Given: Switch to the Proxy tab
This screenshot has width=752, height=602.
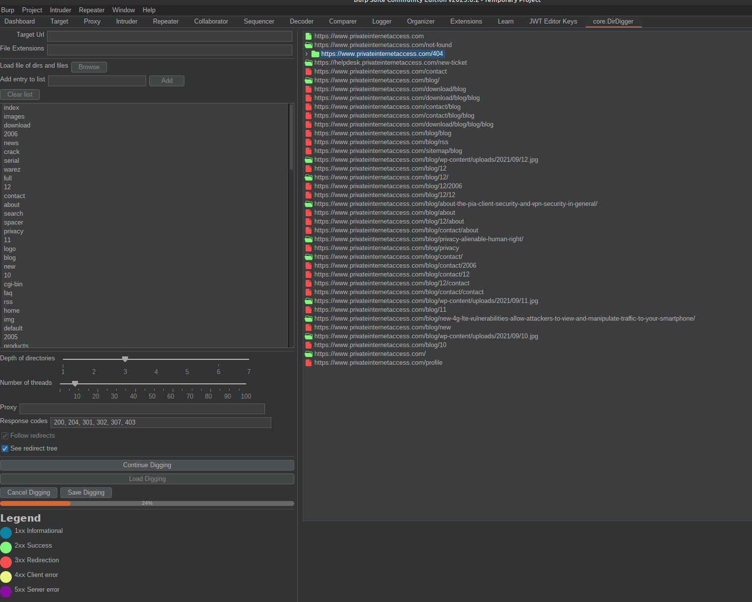Looking at the screenshot, I should [92, 22].
